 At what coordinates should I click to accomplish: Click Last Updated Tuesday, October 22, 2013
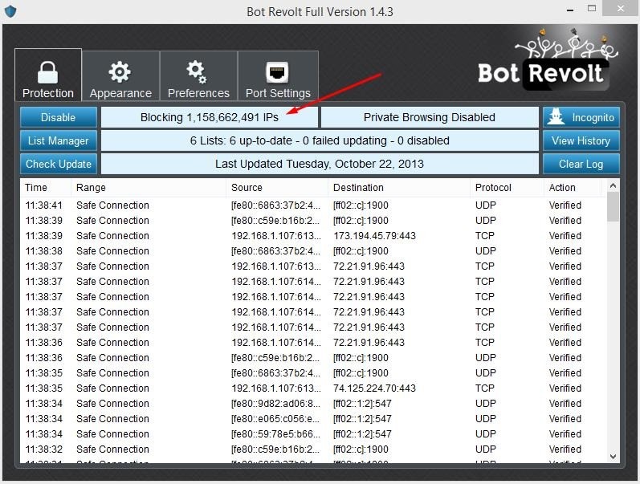[320, 164]
